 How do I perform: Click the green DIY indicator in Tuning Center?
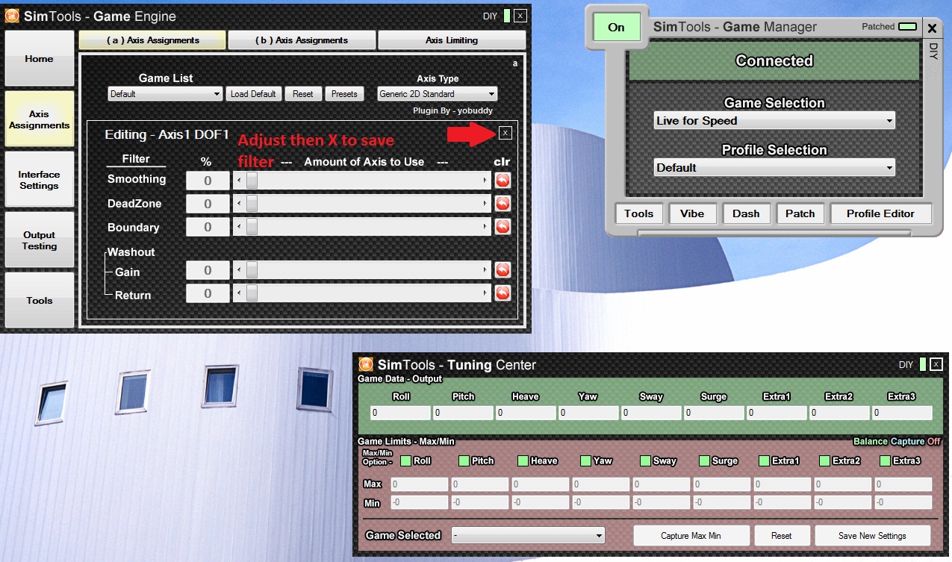923,364
